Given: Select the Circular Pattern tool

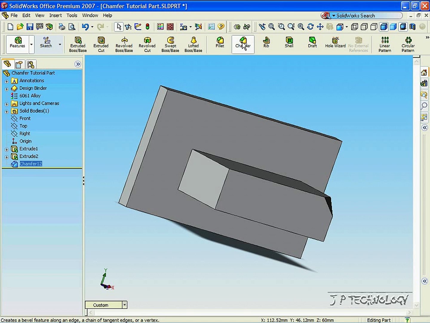Looking at the screenshot, I should [408, 44].
